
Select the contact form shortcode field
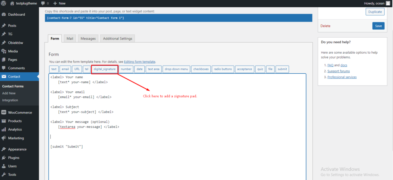(x=178, y=18)
